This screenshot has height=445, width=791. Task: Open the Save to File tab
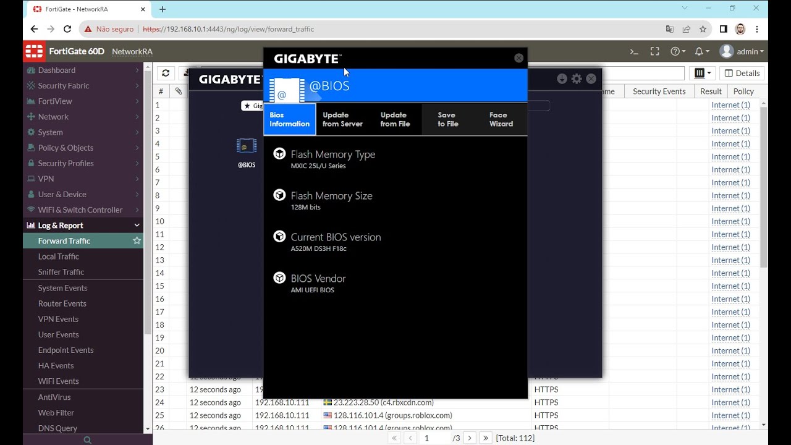(x=448, y=119)
